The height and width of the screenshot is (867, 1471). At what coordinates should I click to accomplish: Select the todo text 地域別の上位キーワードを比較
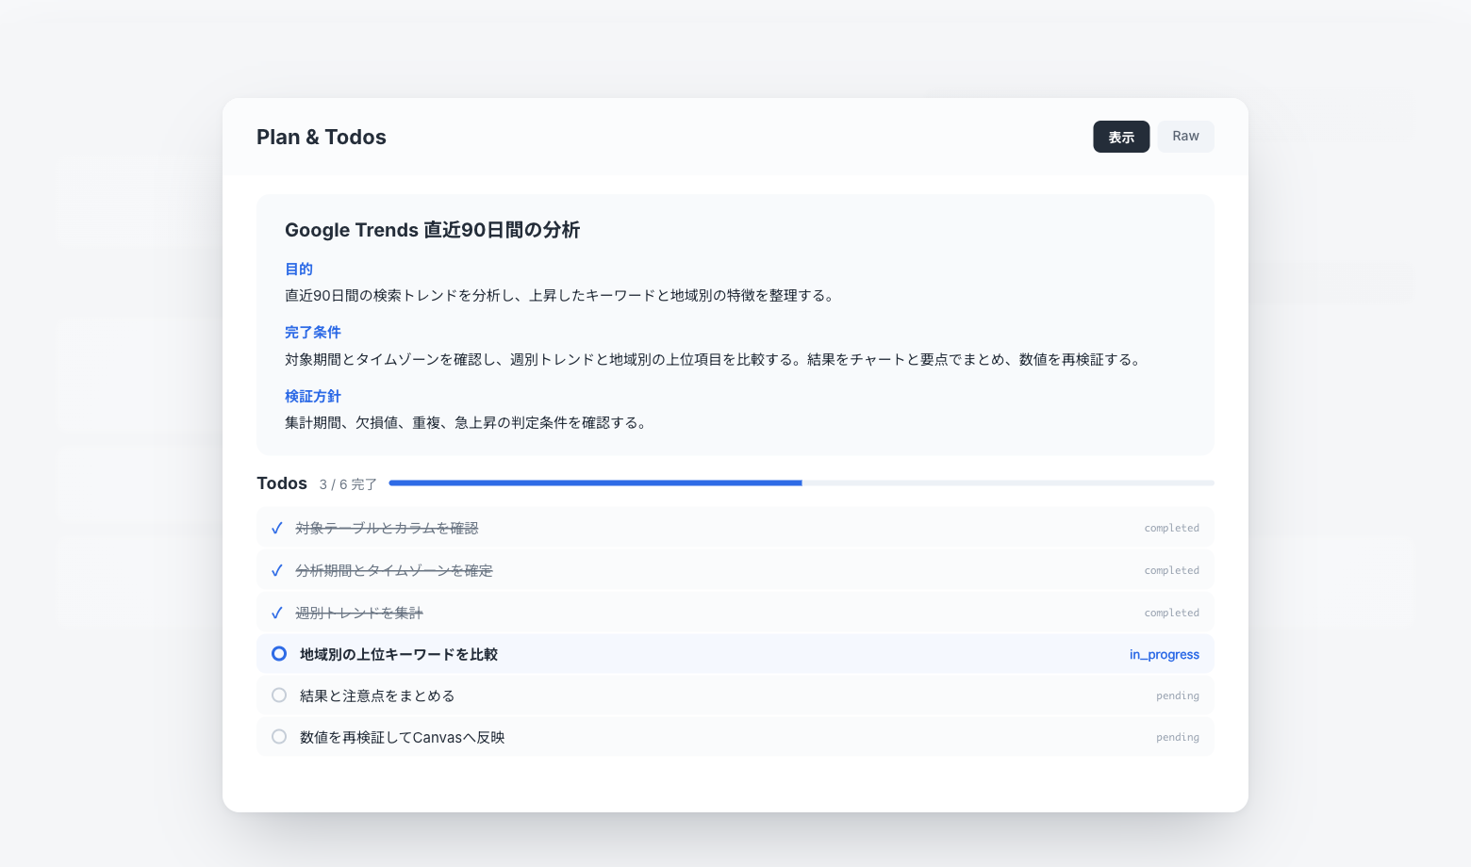(x=399, y=654)
